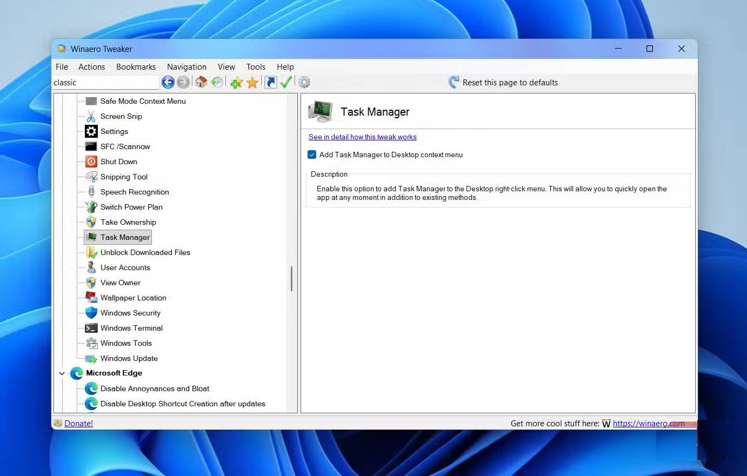Select the Take Ownership tree item

tap(128, 222)
